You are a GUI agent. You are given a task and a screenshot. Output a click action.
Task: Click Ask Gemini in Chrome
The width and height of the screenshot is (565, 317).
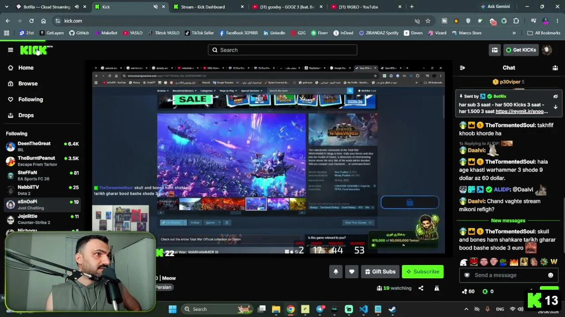(x=496, y=7)
